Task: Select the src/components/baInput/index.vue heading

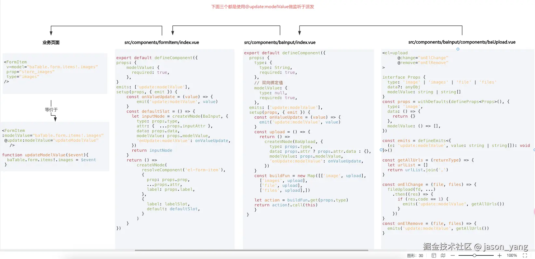Action: coord(280,42)
